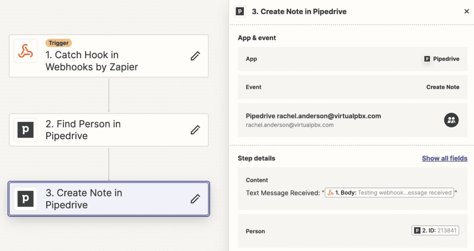Click the Pipedrive icon on Find Person step
This screenshot has height=251, width=474.
click(26, 130)
